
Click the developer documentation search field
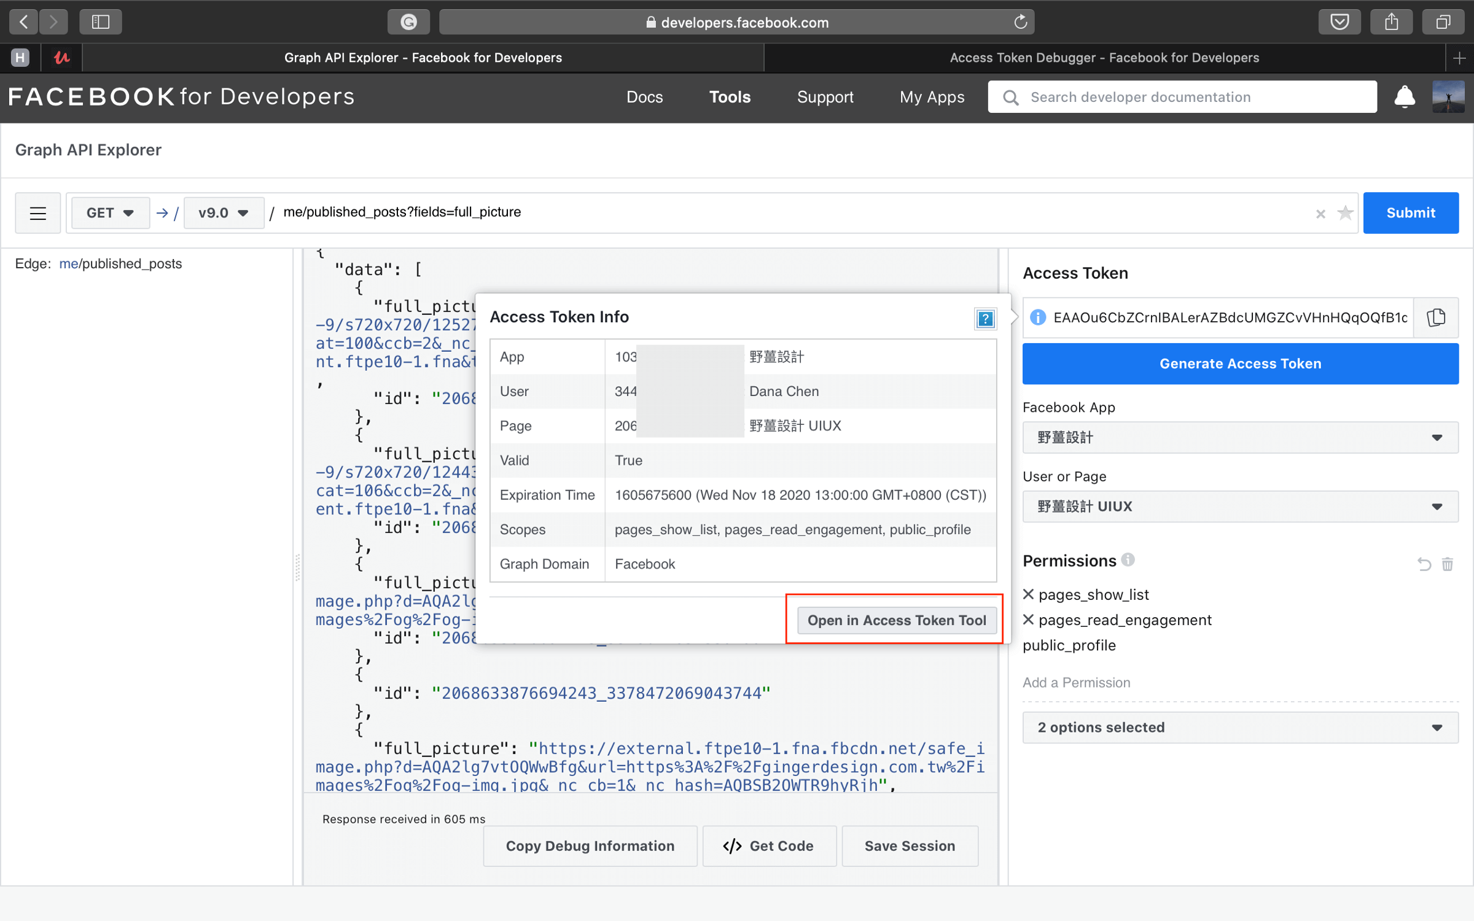coord(1182,97)
